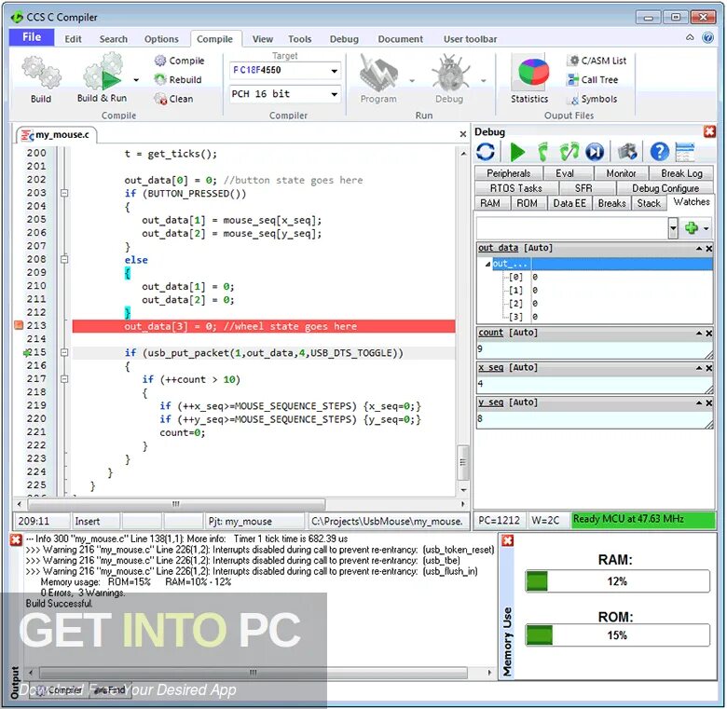Switch to the Break Log debug tab
Image resolution: width=727 pixels, height=709 pixels.
[x=681, y=173]
